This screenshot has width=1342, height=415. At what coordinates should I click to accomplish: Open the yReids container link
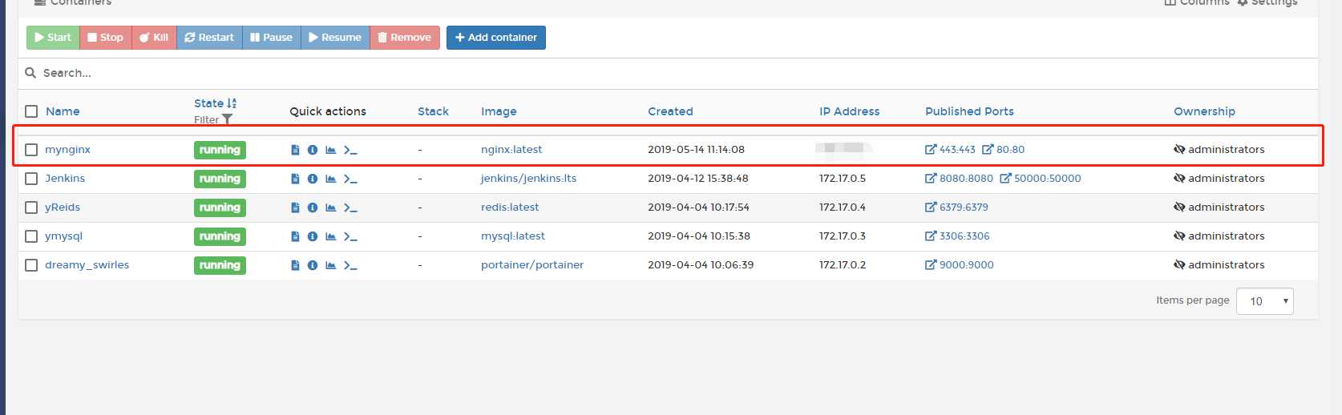click(x=63, y=207)
